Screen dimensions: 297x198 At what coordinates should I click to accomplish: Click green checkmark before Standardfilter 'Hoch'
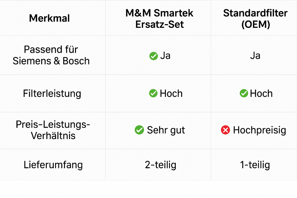click(x=244, y=93)
